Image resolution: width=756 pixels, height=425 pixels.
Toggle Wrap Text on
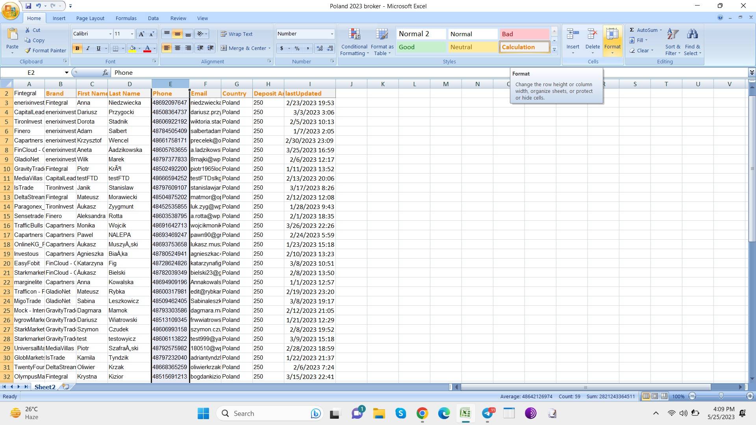237,34
